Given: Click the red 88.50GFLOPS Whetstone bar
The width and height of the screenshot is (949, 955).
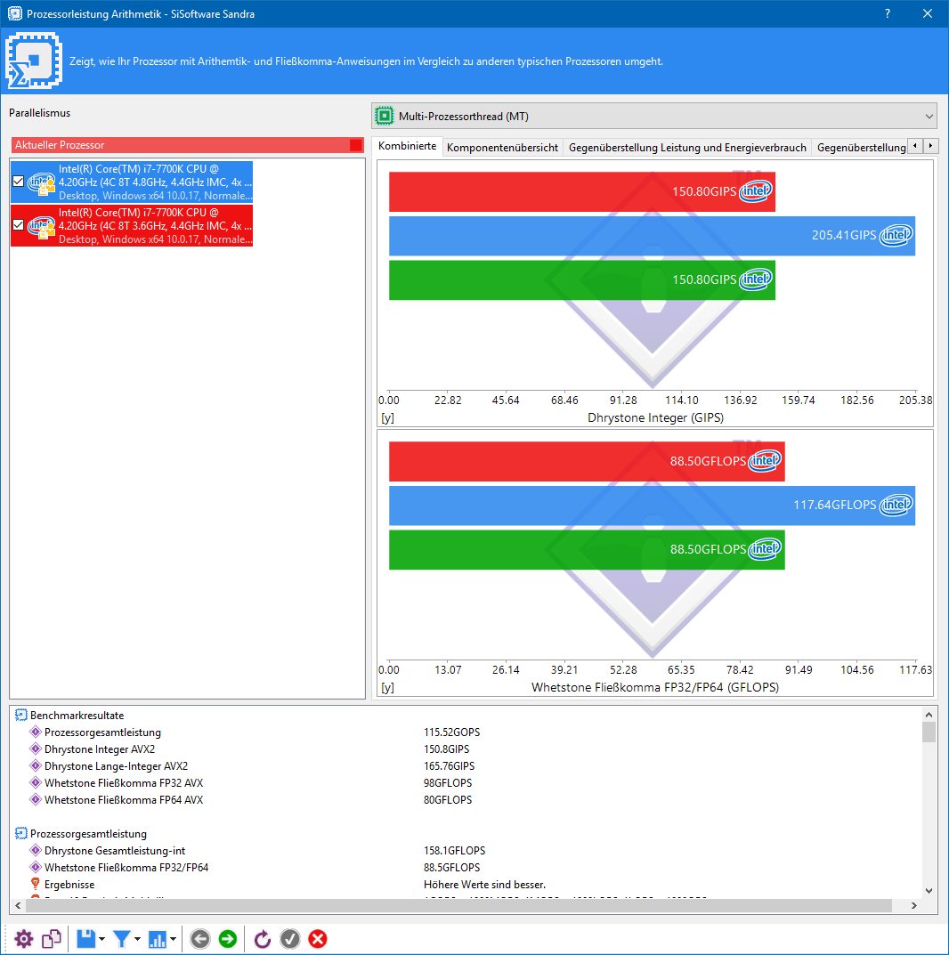Looking at the screenshot, I should pyautogui.click(x=587, y=461).
